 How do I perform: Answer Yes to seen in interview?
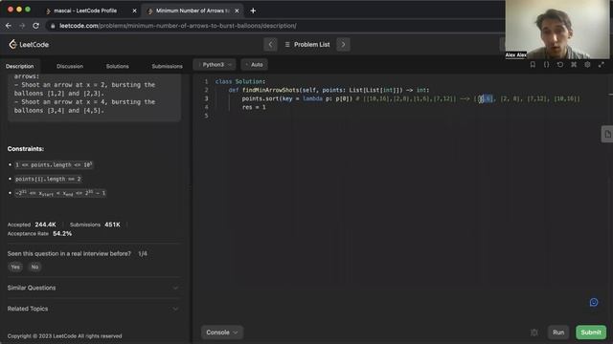click(x=15, y=268)
